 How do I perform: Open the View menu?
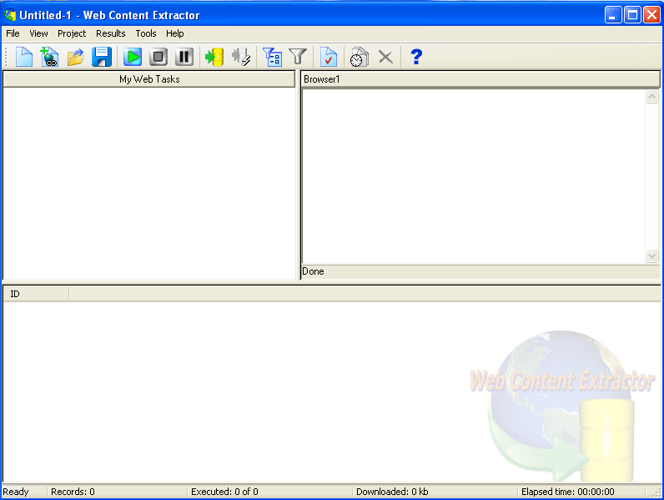pyautogui.click(x=38, y=33)
